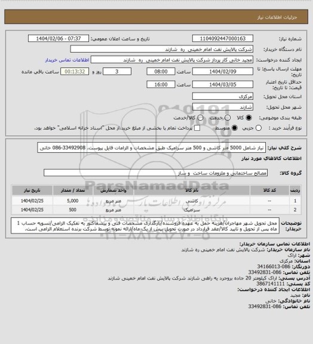This screenshot has width=313, height=344.
Task: Click the quantity cell 5,000
Action: 73,201
